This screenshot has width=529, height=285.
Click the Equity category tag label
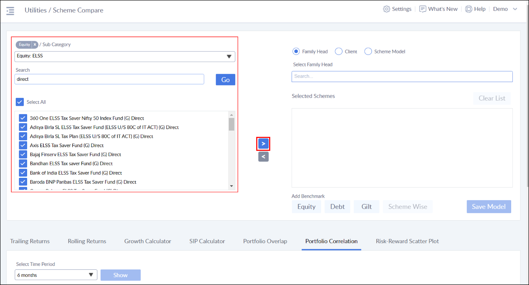coord(24,45)
